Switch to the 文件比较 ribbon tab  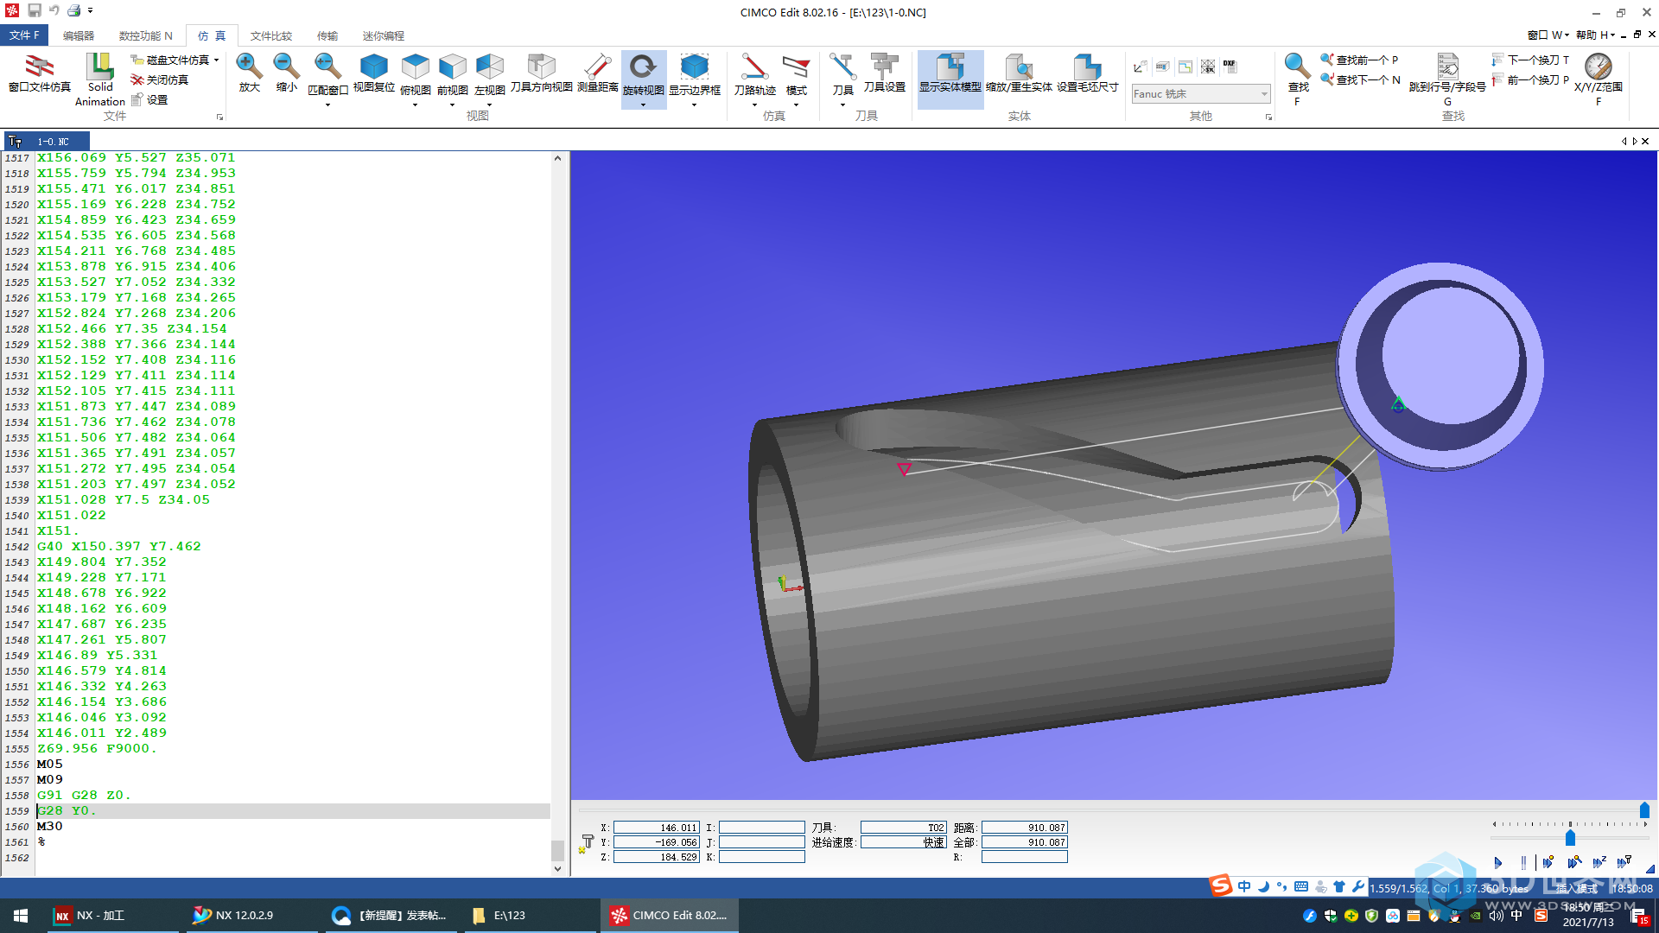point(271,35)
